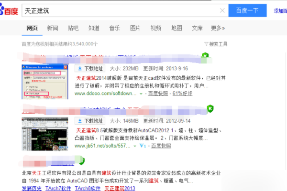Open the 发展历史 sublink
The height and width of the screenshot is (191, 287).
pos(32,188)
